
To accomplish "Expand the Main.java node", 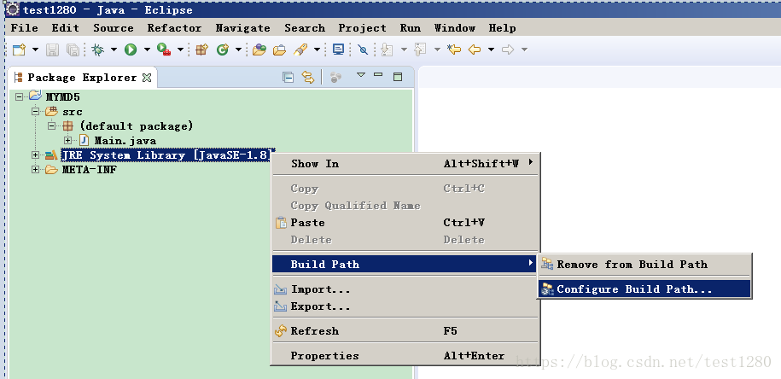I will (x=67, y=141).
